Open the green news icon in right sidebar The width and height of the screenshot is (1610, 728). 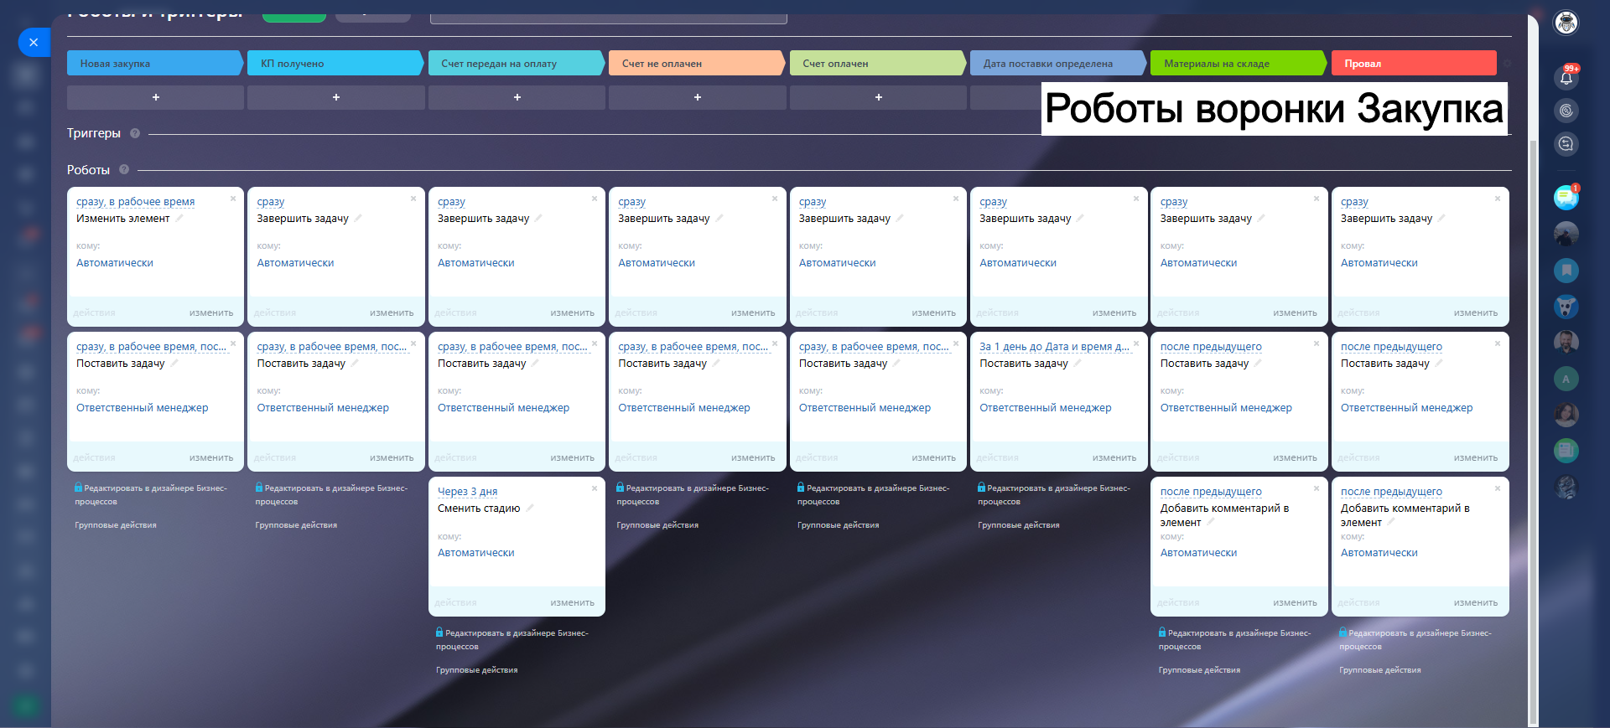click(x=1566, y=451)
